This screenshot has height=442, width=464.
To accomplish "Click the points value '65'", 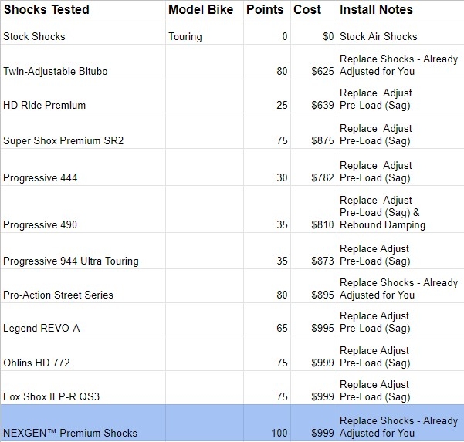I will [267, 319].
